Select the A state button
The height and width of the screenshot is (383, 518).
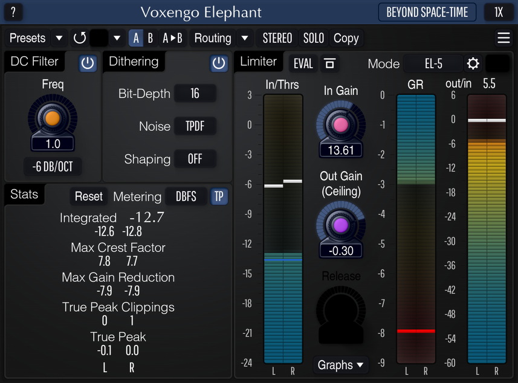tap(136, 38)
